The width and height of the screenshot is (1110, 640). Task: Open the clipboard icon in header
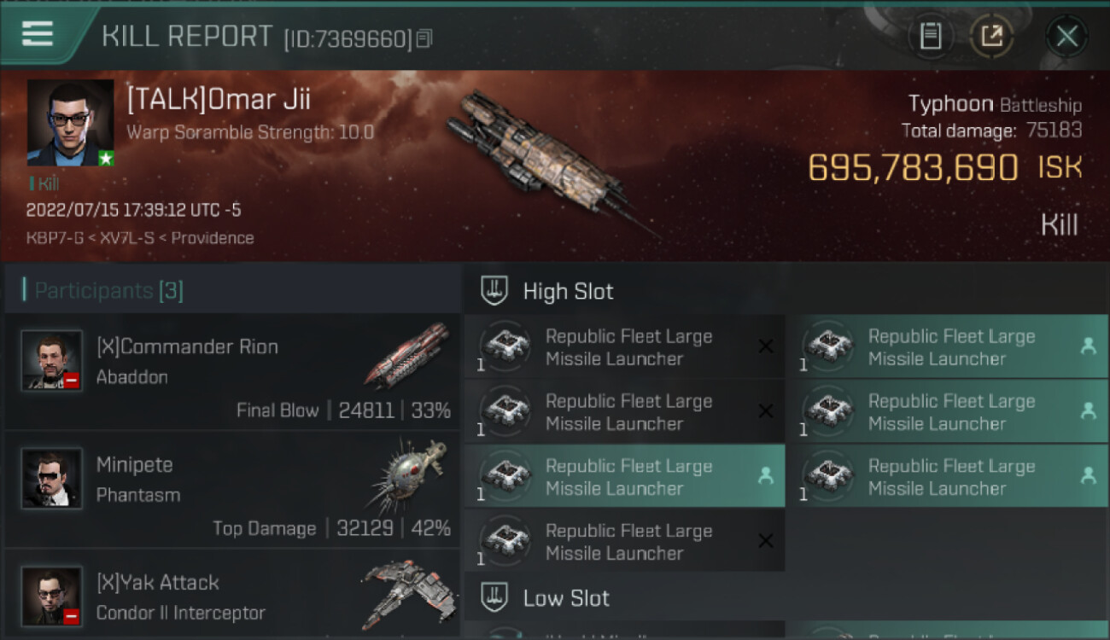click(930, 36)
